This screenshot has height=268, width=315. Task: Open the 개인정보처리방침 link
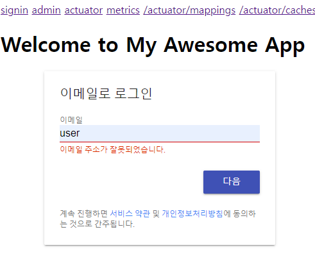point(192,214)
